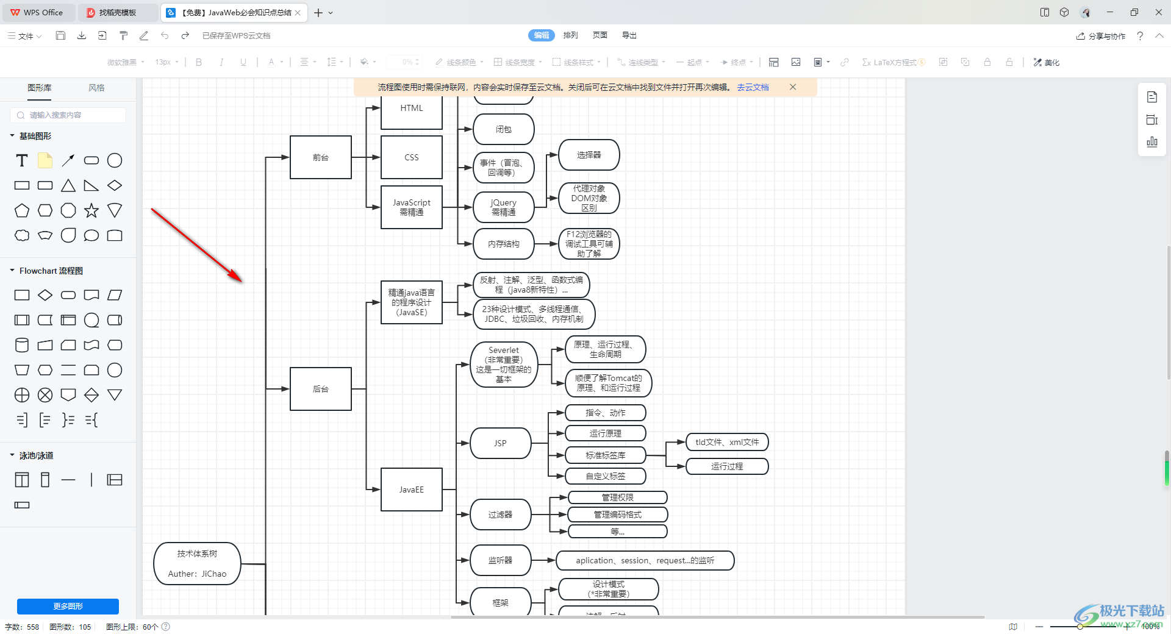Open the 线条宽度 dropdown
This screenshot has height=634, width=1171.
point(518,62)
